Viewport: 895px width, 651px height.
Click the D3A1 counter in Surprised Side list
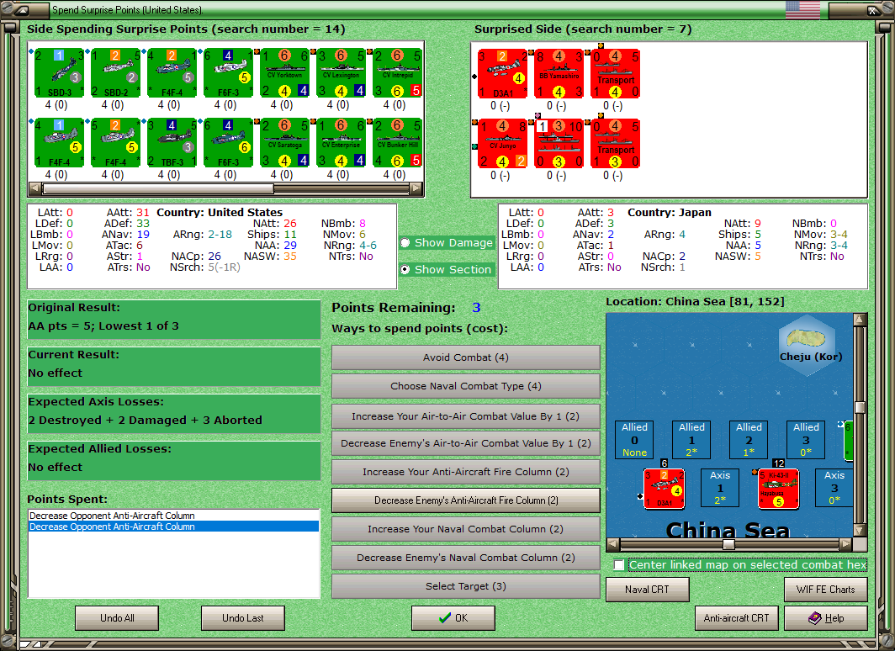pyautogui.click(x=503, y=74)
